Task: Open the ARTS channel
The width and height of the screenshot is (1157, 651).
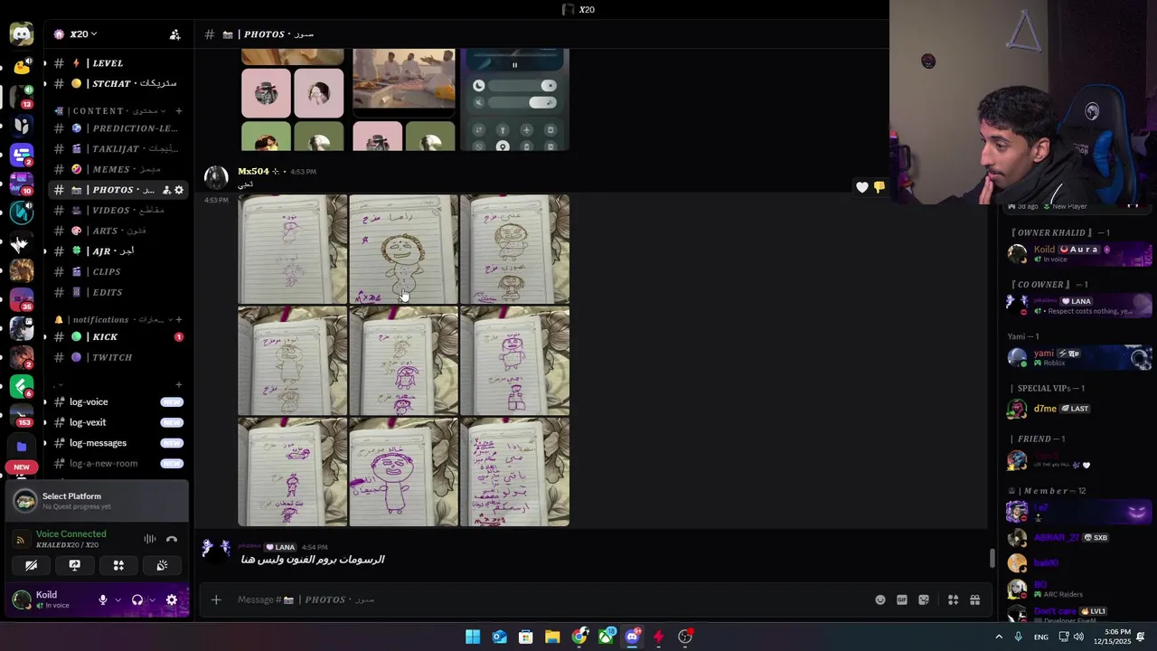Action: 118,231
